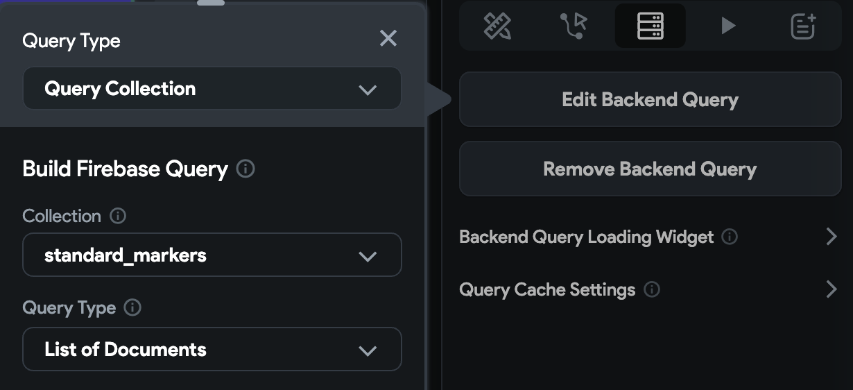Click info icon next to lower Query Type label
Viewport: 853px width, 390px height.
pos(132,307)
